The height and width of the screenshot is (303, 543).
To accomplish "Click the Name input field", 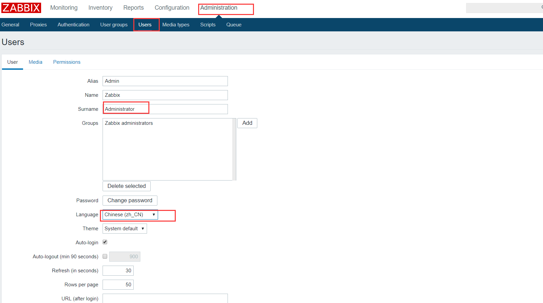I will click(x=165, y=95).
